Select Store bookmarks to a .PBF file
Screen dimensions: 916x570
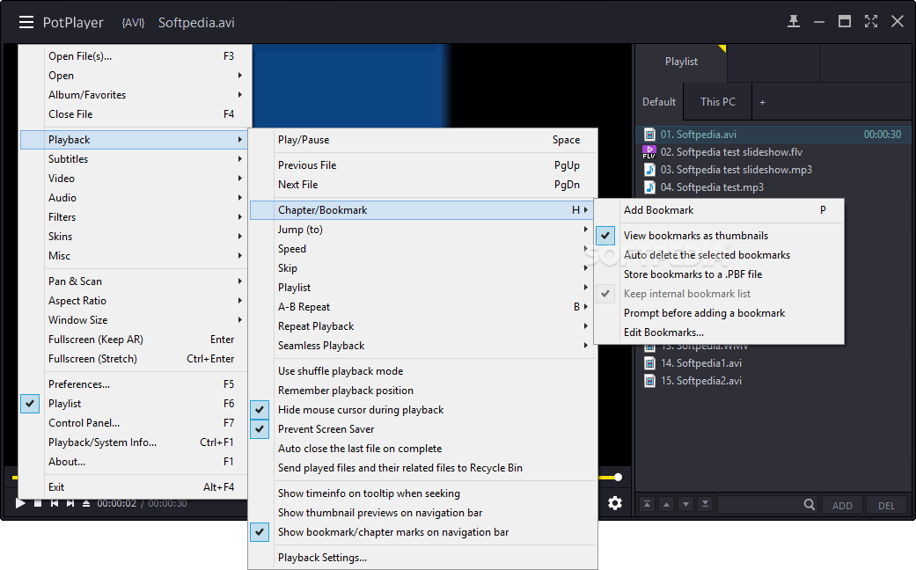click(719, 274)
